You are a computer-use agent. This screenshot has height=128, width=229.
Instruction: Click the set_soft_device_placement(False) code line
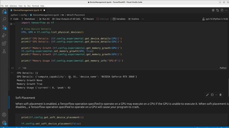51,124
